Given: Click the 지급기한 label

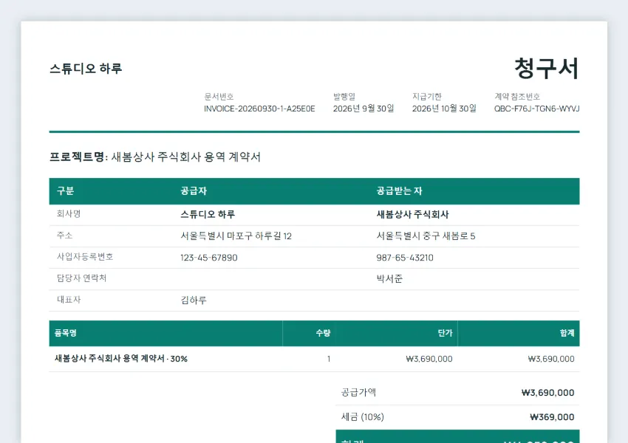Looking at the screenshot, I should click(427, 97).
